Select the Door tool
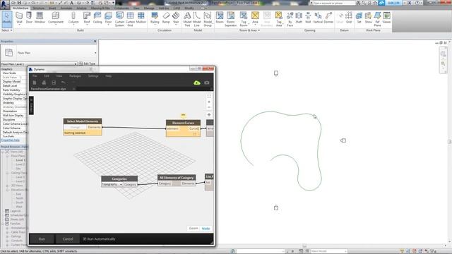 point(29,18)
